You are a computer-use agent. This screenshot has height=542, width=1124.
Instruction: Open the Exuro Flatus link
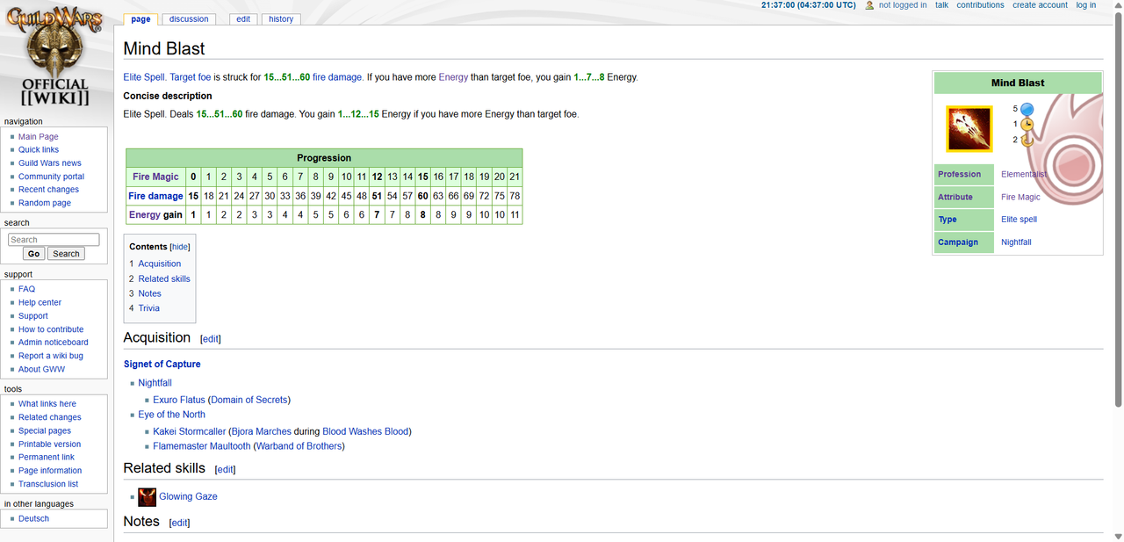pos(179,400)
